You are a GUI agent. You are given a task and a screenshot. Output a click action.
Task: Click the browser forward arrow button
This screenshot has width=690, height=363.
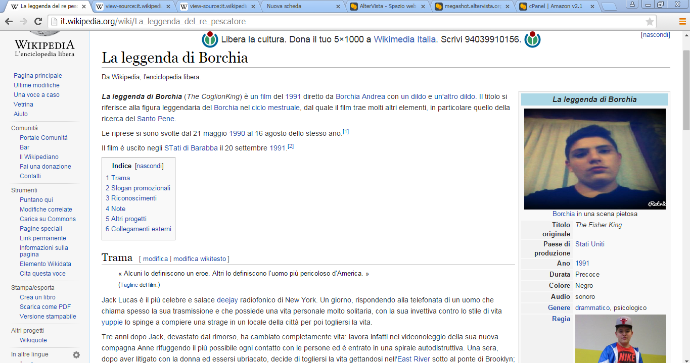[23, 22]
